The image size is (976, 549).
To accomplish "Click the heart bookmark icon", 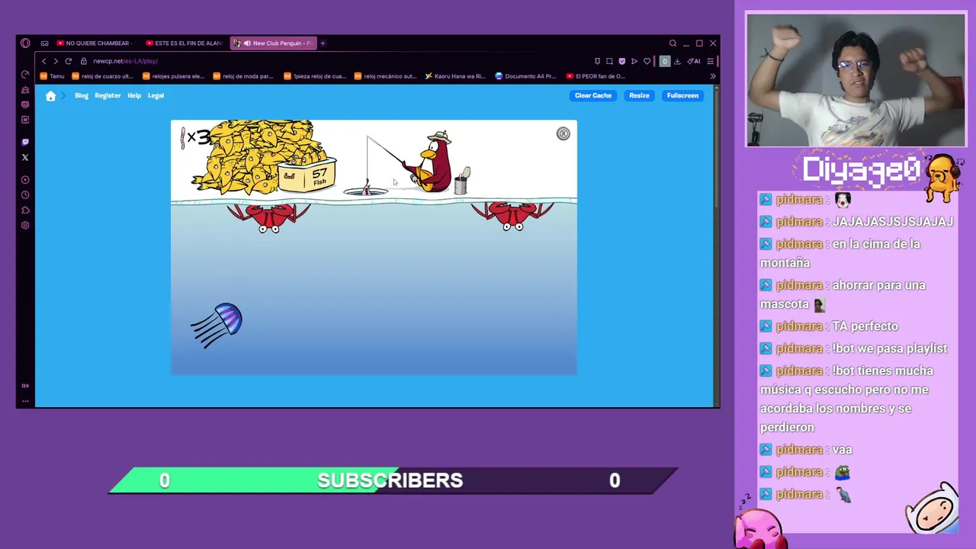I will (647, 61).
